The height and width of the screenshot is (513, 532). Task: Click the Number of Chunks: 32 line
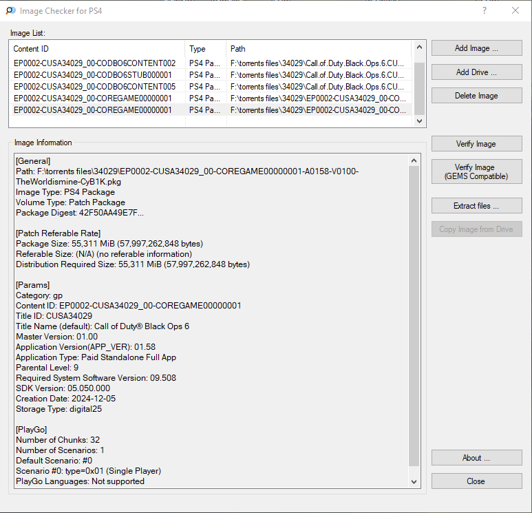click(x=58, y=440)
